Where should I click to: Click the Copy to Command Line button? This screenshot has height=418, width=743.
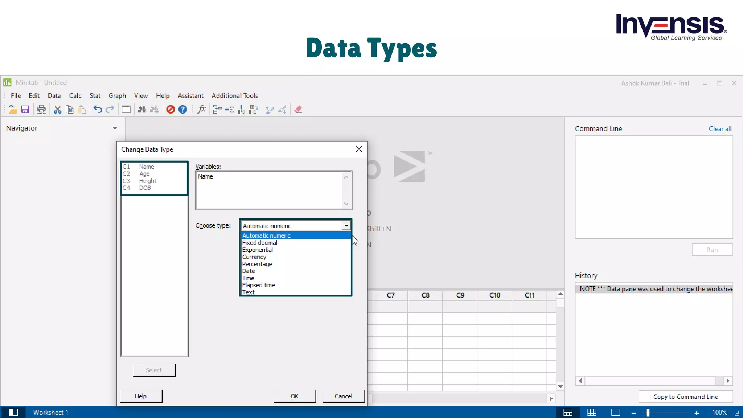685,397
